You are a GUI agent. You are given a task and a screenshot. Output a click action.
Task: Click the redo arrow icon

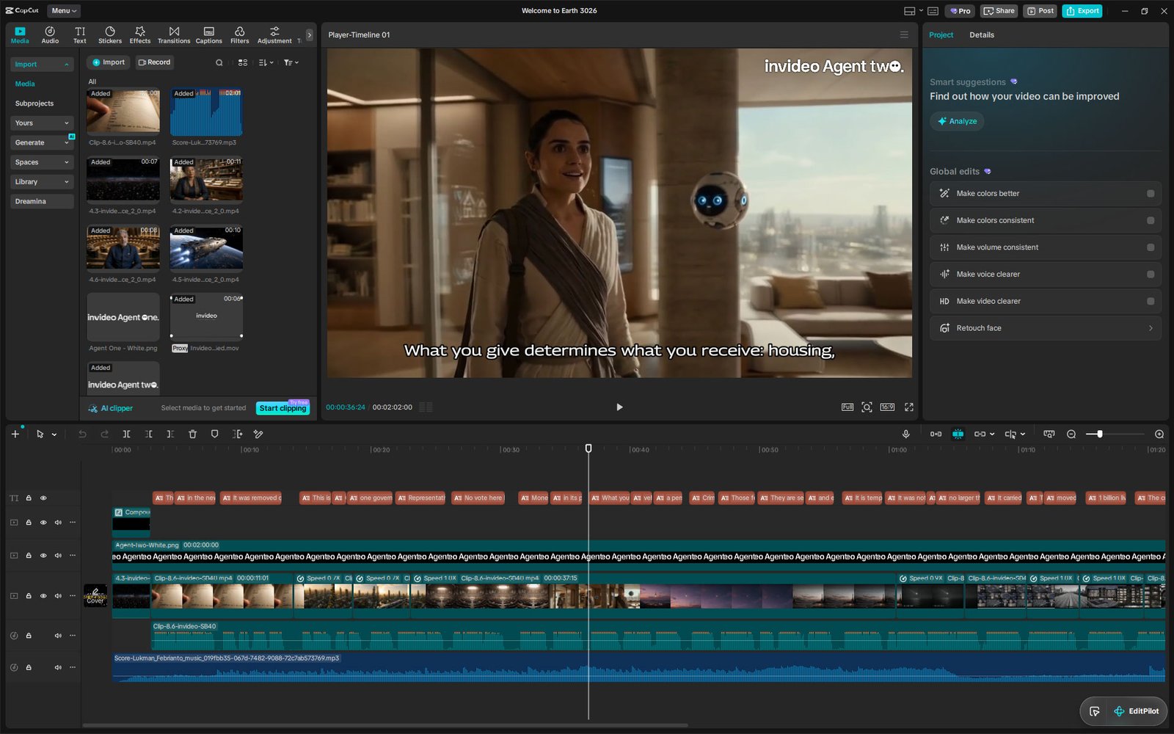(x=104, y=434)
